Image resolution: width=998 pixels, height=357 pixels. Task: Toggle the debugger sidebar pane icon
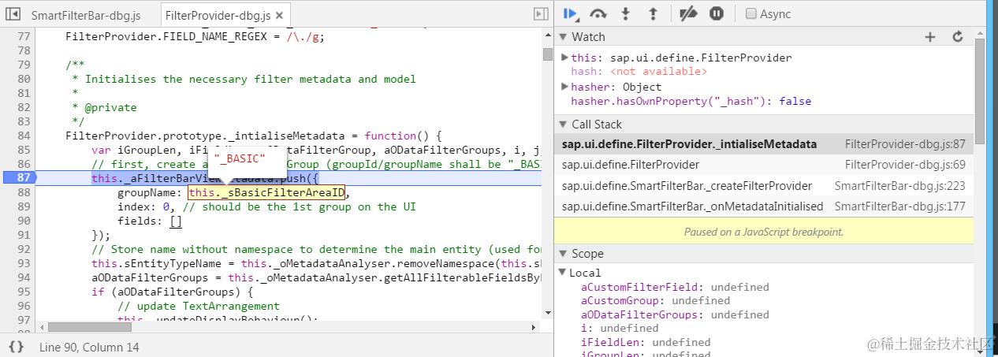(x=541, y=14)
